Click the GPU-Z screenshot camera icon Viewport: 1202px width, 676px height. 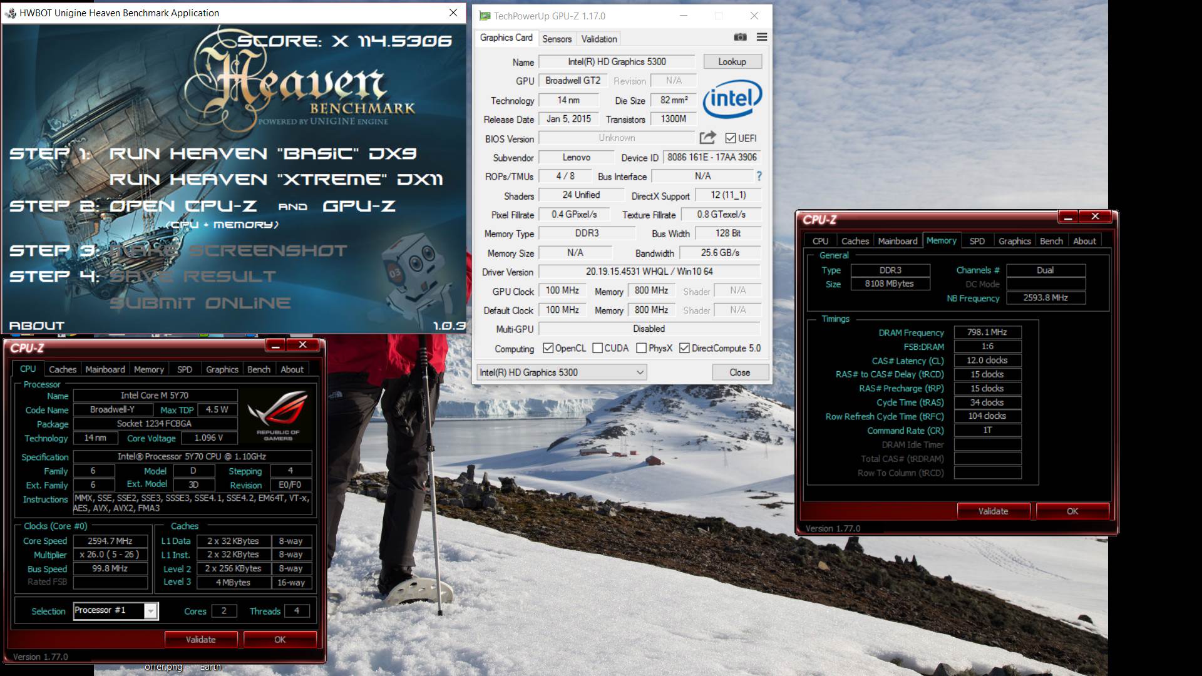click(740, 37)
